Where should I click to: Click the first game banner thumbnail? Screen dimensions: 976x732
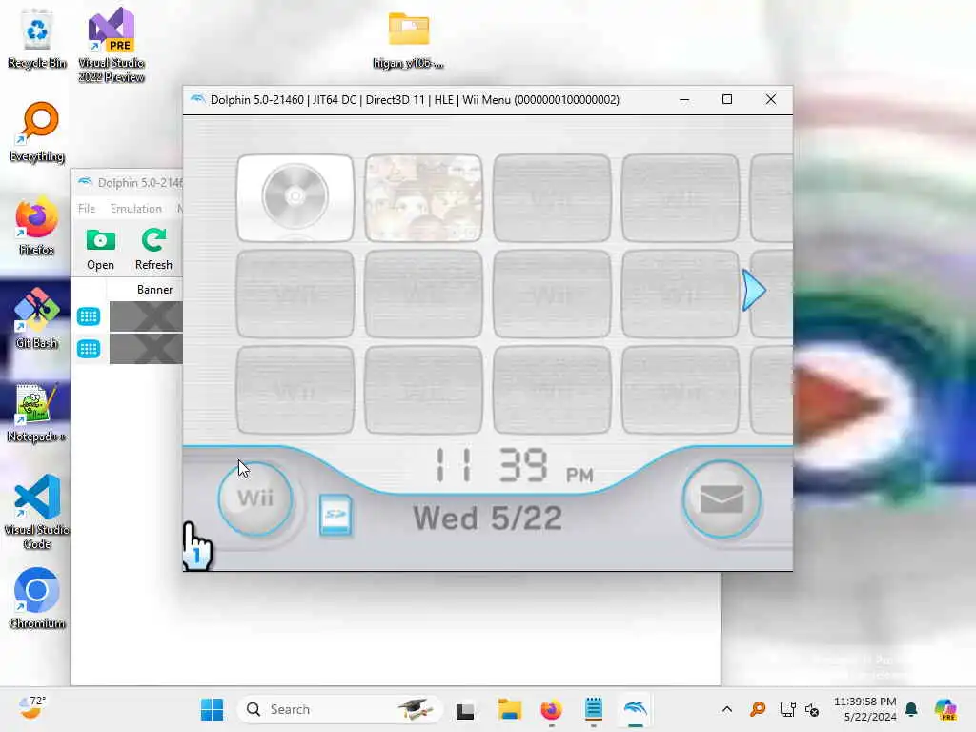coord(146,316)
